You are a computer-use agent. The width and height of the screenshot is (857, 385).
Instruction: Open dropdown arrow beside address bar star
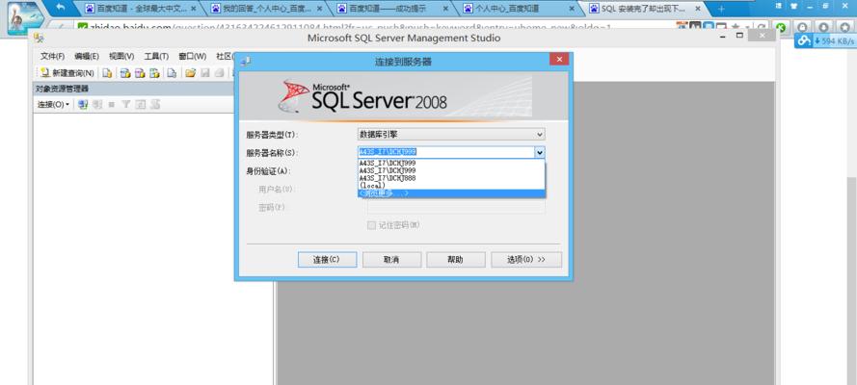pyautogui.click(x=746, y=27)
